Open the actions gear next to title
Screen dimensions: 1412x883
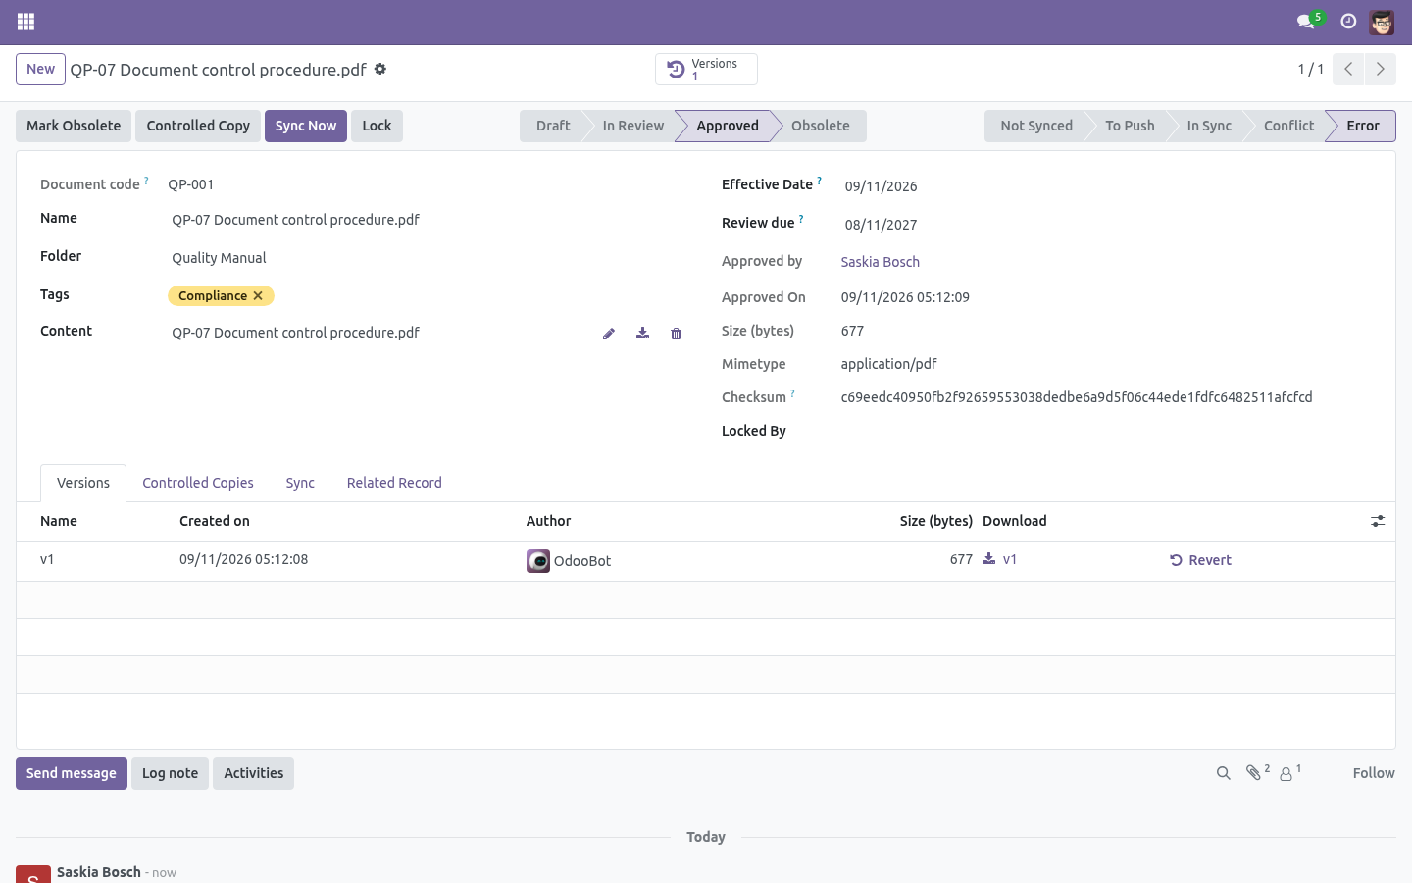380,69
